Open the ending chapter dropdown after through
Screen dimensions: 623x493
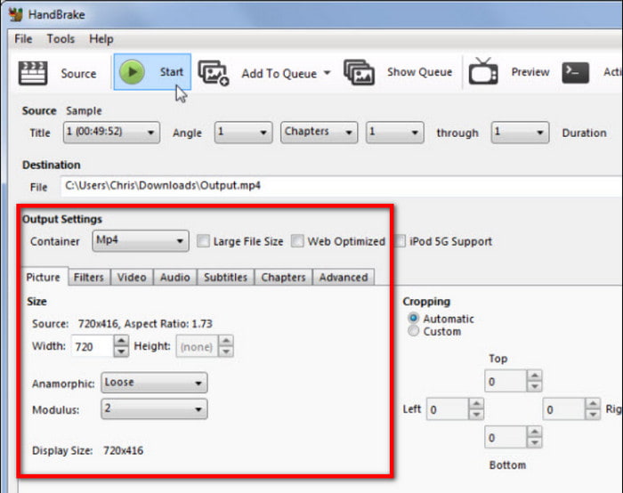coord(520,133)
